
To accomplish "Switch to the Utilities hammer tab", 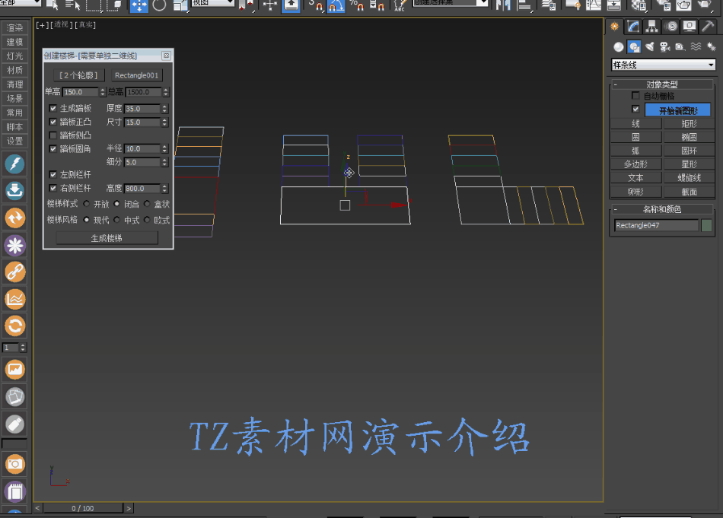I will 707,27.
